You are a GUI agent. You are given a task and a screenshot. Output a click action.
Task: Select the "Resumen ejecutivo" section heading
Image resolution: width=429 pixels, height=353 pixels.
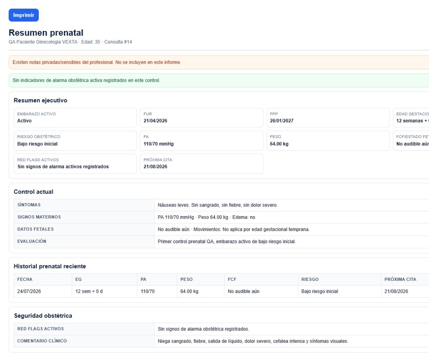[x=40, y=100]
